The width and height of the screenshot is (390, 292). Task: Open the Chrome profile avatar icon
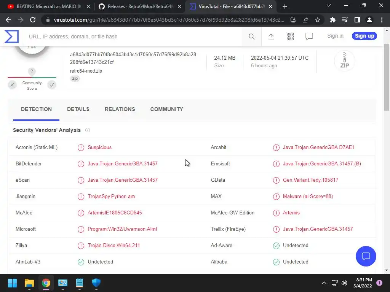click(x=369, y=20)
